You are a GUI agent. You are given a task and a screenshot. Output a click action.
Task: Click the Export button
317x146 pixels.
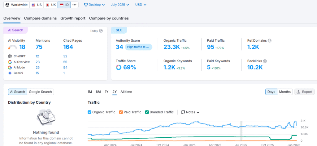pos(304,92)
